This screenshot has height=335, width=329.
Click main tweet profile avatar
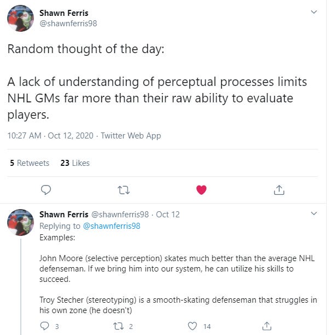20,19
